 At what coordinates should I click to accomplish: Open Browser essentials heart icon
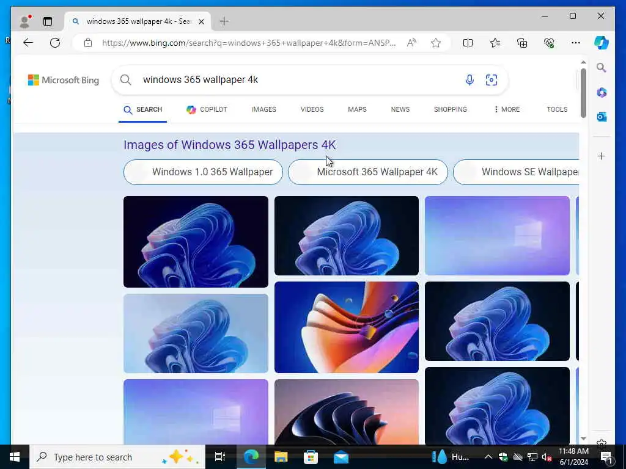[x=549, y=43]
